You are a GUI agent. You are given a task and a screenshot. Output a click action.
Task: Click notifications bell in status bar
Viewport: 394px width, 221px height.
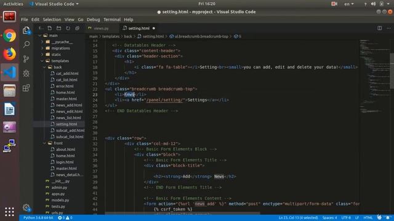(388, 218)
